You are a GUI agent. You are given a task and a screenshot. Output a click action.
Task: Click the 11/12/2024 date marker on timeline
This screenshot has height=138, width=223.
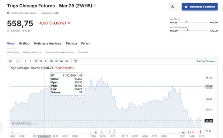pos(45,137)
